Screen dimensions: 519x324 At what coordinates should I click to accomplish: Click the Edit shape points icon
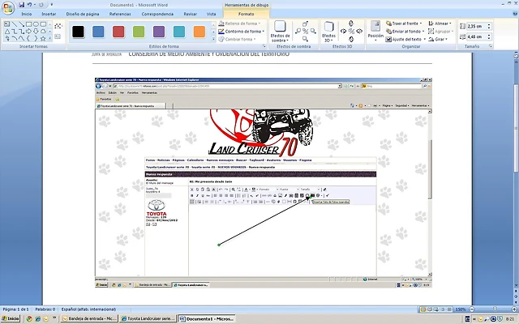[58, 26]
